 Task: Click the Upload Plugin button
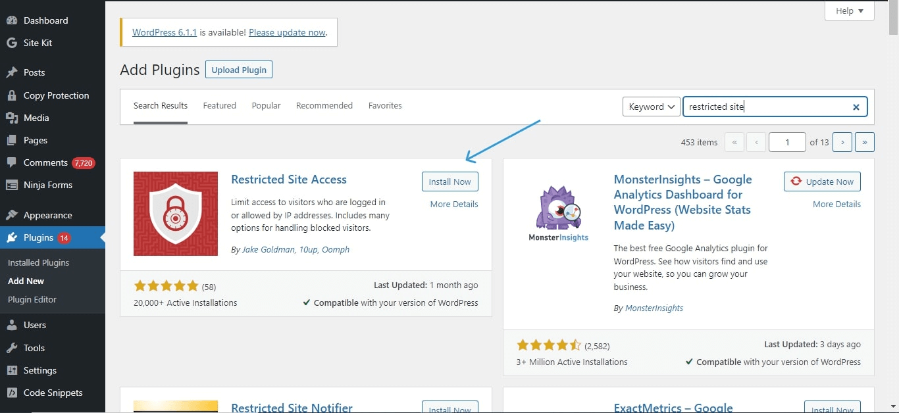point(239,70)
